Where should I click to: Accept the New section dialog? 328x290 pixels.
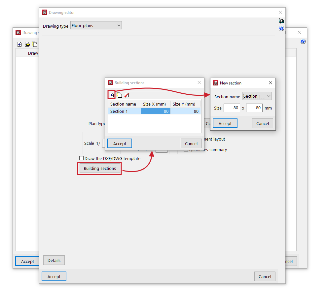(225, 123)
